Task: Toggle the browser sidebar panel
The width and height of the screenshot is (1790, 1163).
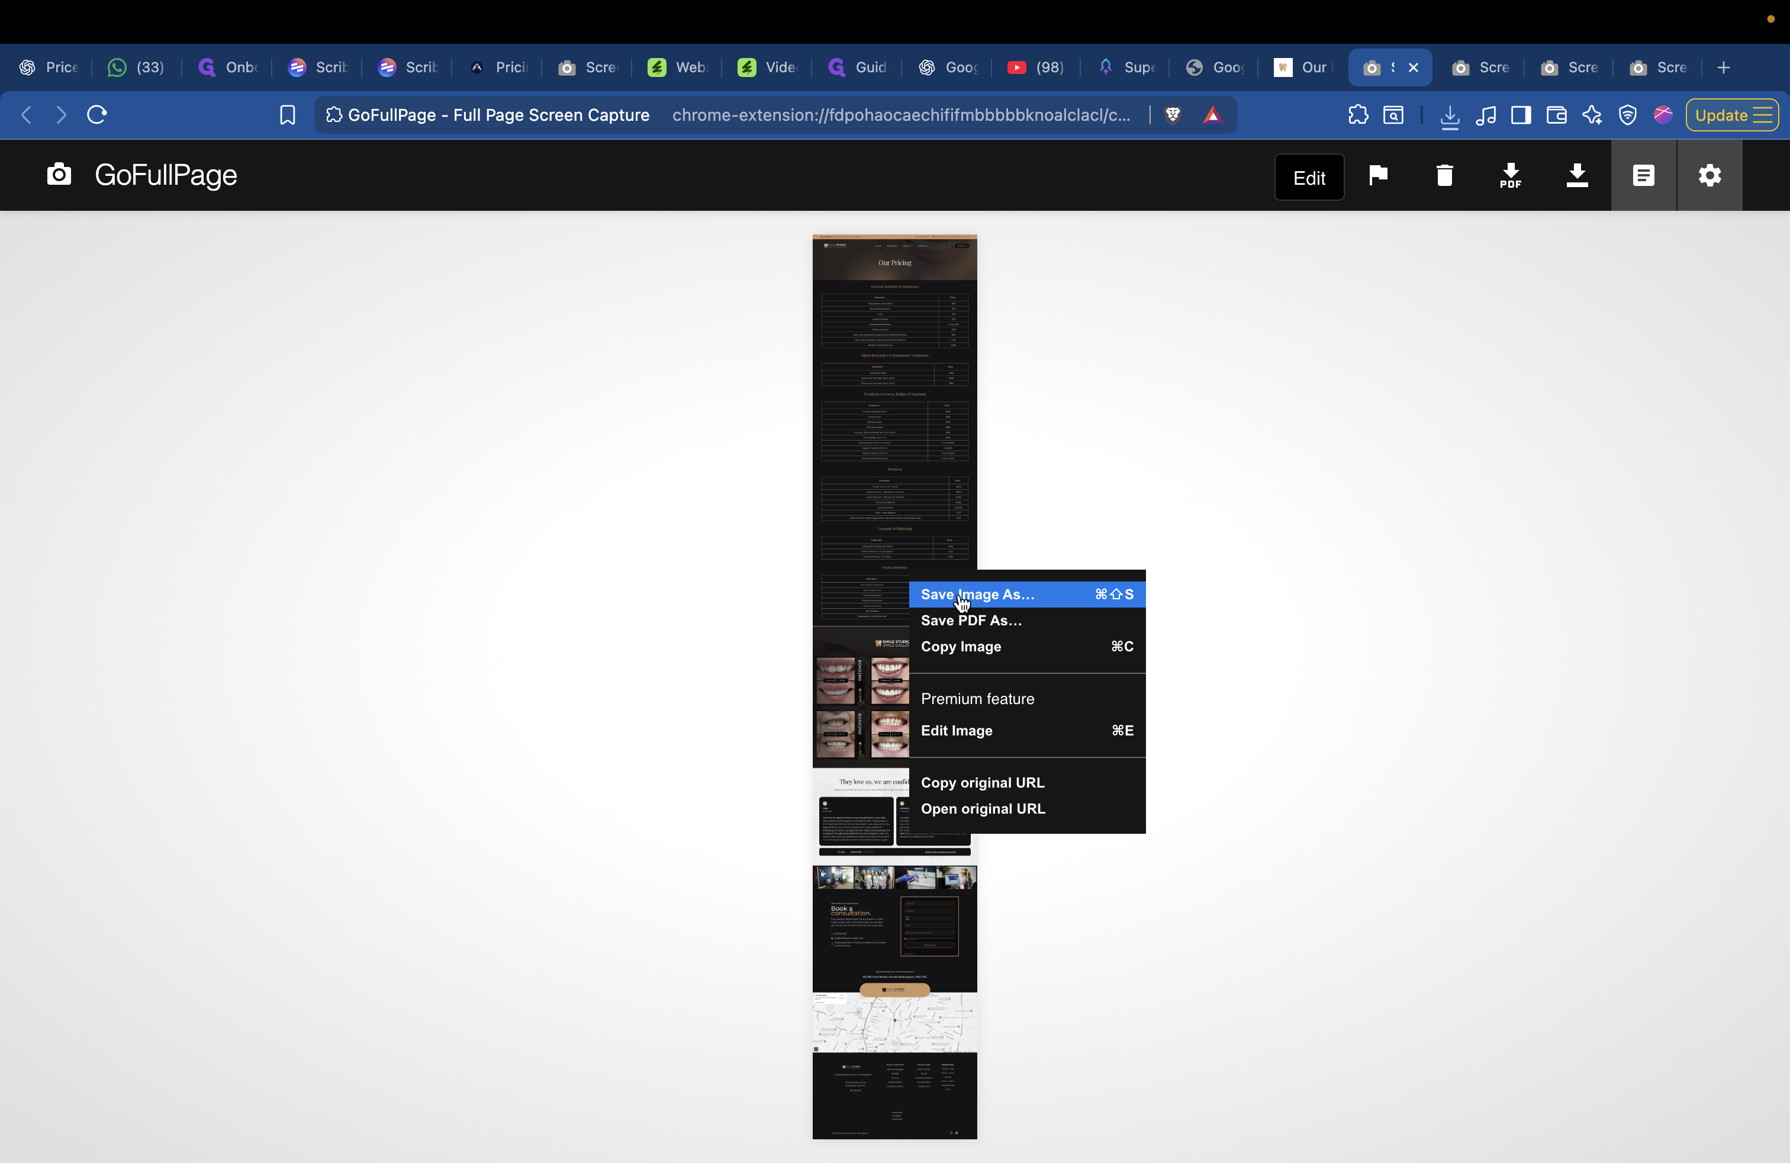Action: pyautogui.click(x=1521, y=115)
